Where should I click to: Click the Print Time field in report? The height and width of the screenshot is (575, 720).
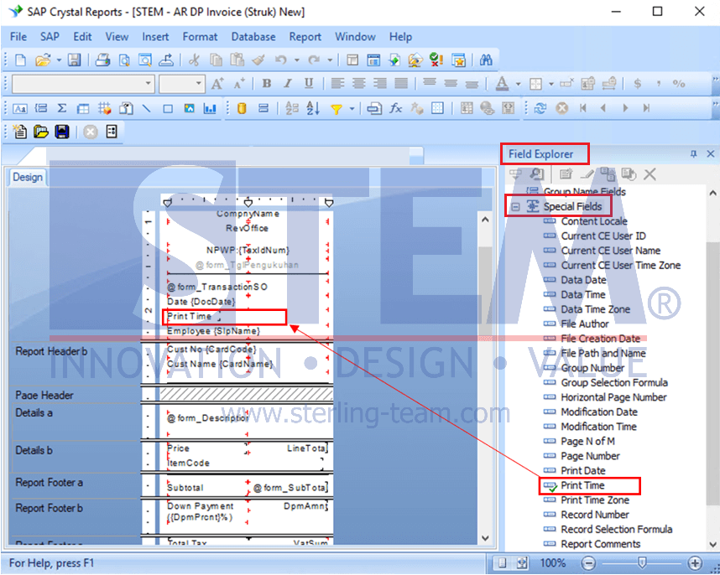(x=190, y=317)
